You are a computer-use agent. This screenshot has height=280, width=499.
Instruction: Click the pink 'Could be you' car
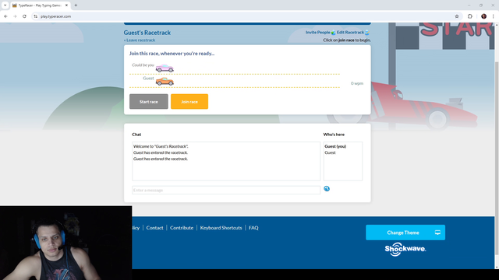(165, 68)
